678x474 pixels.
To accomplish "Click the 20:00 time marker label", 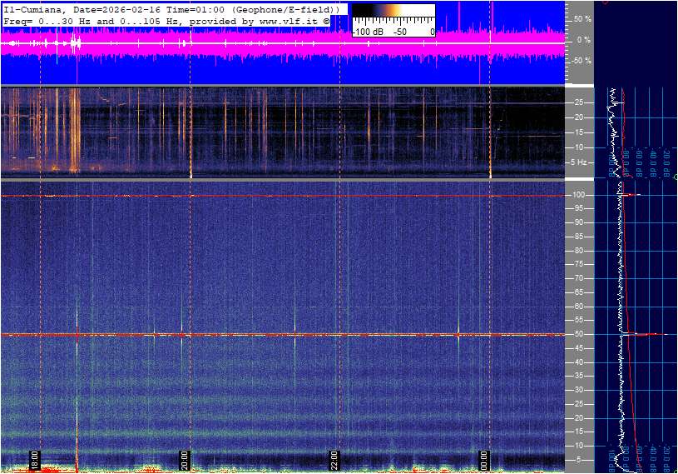I will tap(185, 459).
